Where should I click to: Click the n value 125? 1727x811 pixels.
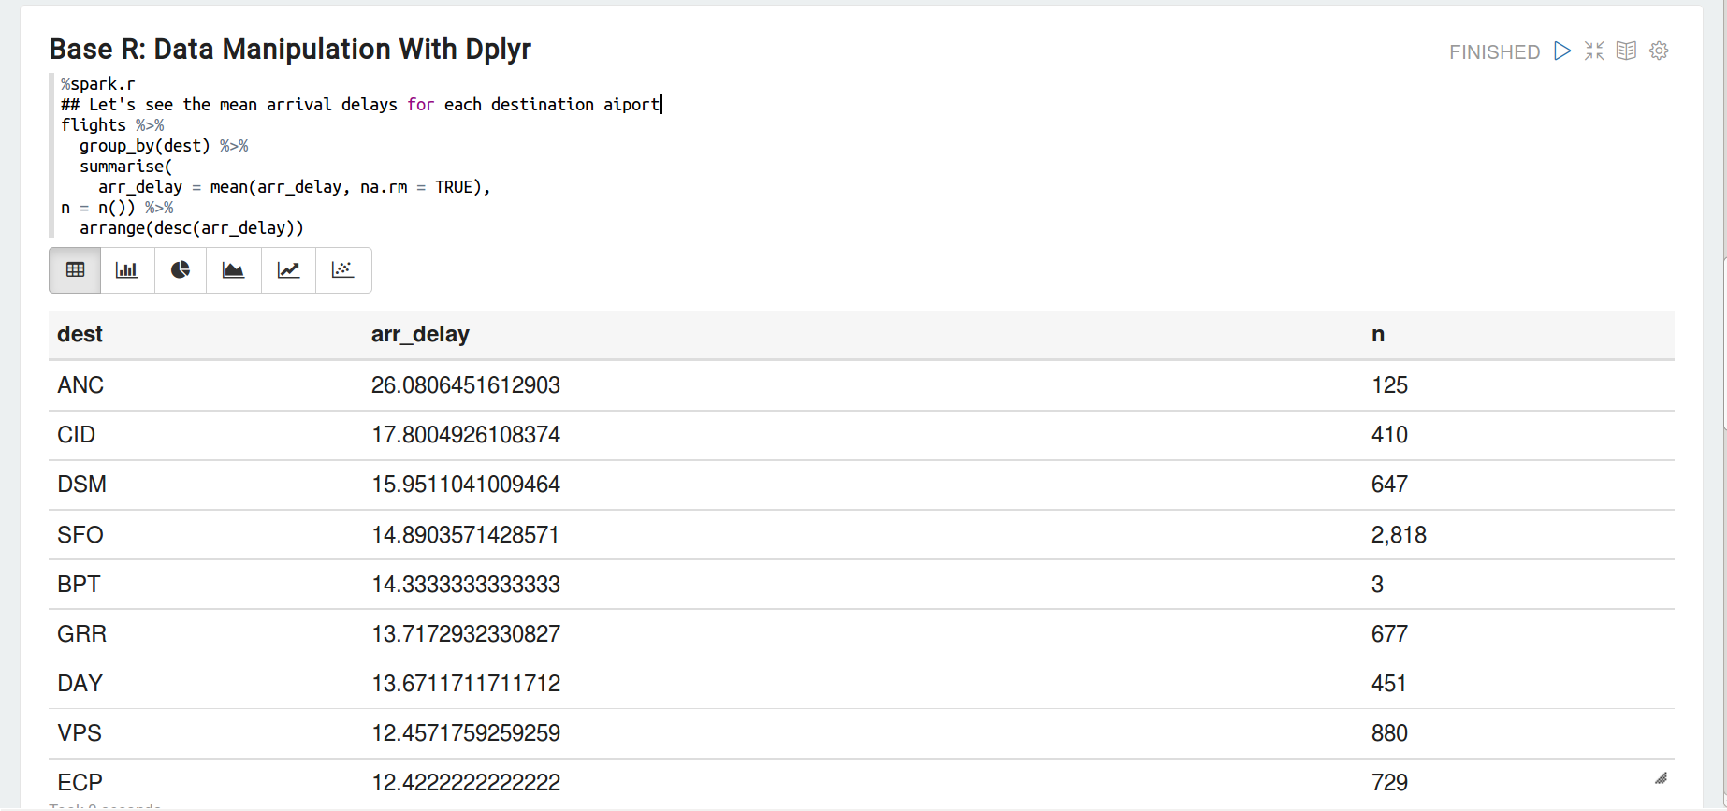click(x=1389, y=384)
